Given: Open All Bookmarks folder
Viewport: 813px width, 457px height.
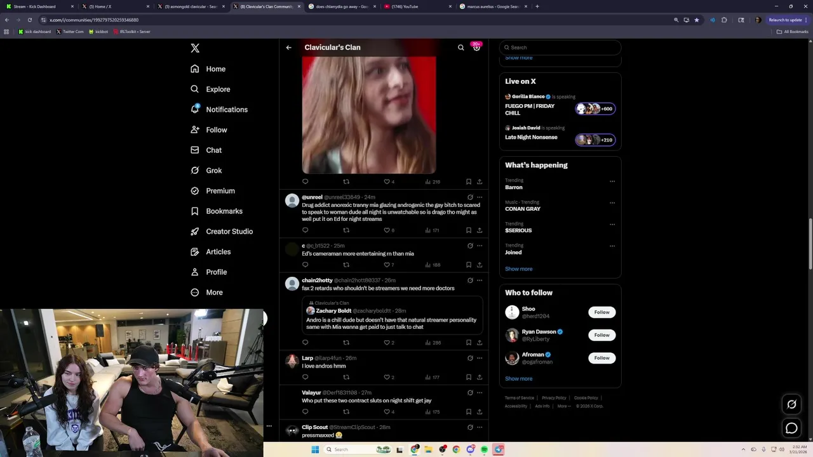Looking at the screenshot, I should (x=793, y=32).
